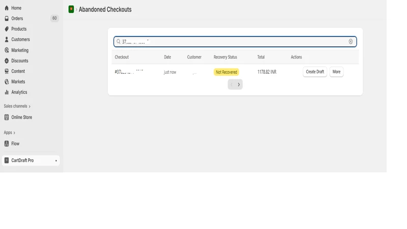This screenshot has width=407, height=229.
Task: Go to previous page of checkouts
Action: click(x=231, y=84)
